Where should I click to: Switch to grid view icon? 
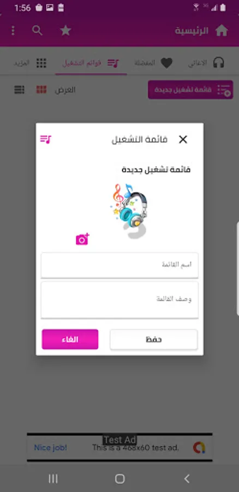pyautogui.click(x=41, y=90)
